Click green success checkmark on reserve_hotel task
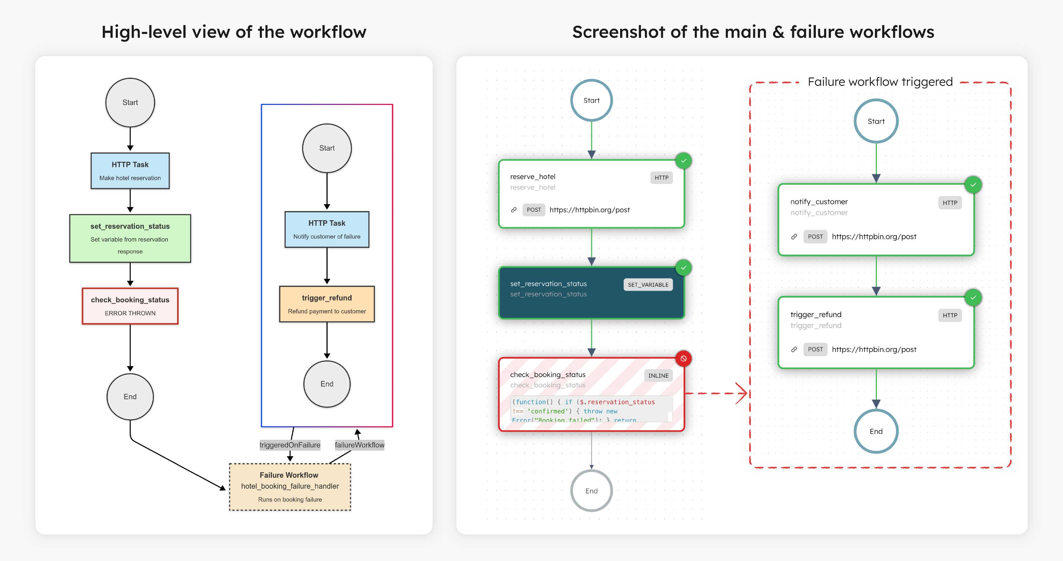The height and width of the screenshot is (561, 1063). tap(683, 161)
